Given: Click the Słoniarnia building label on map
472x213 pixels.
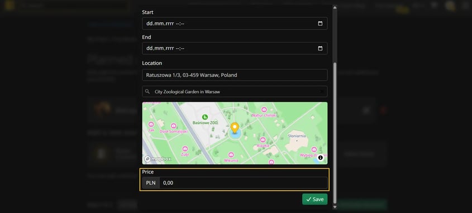Looking at the screenshot, I should tap(297, 136).
